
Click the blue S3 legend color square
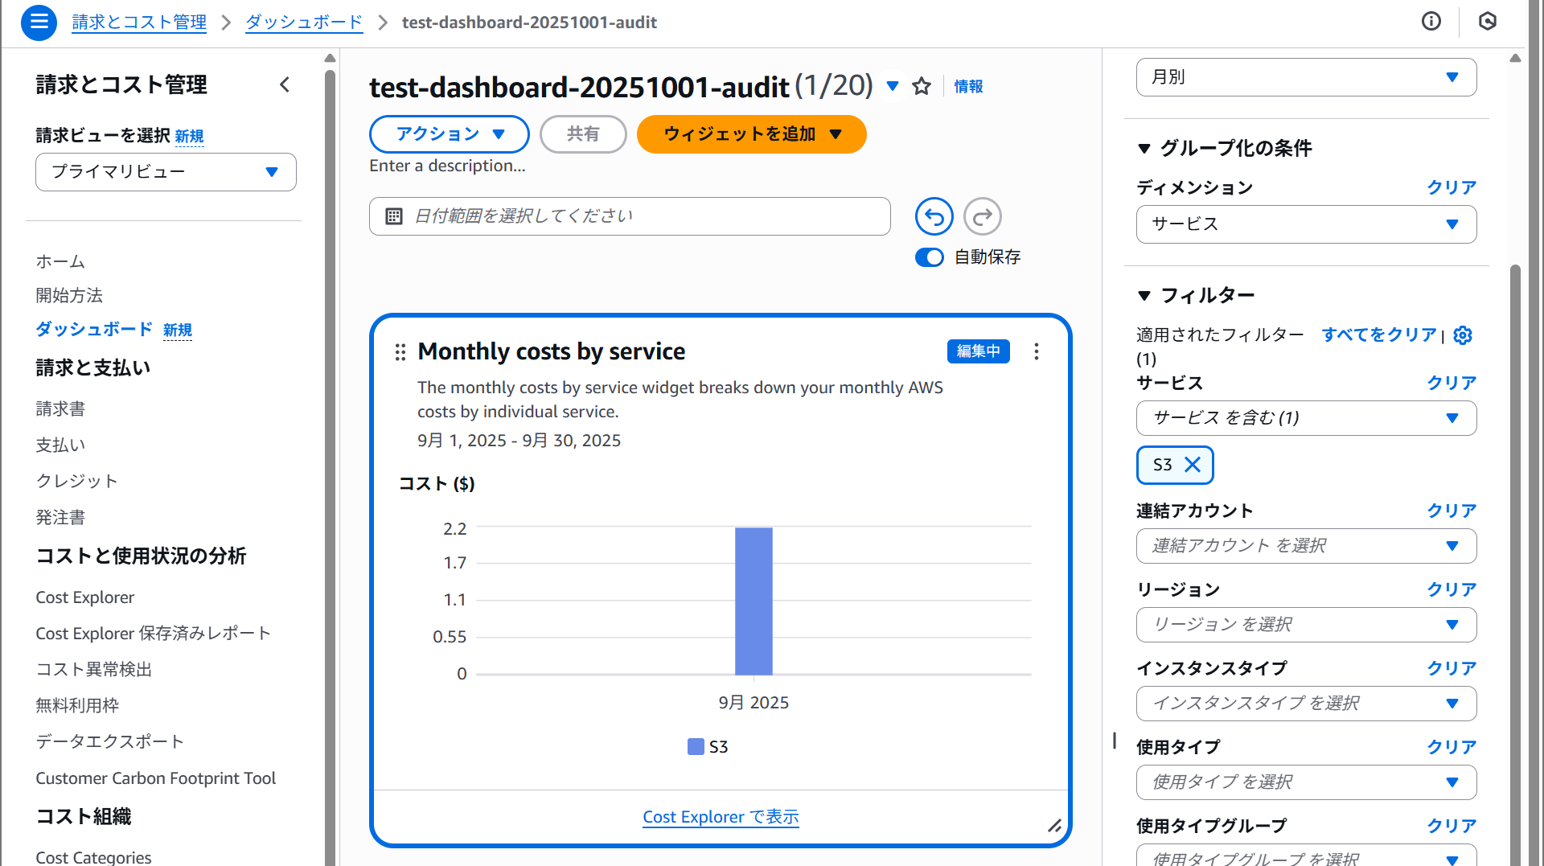694,746
